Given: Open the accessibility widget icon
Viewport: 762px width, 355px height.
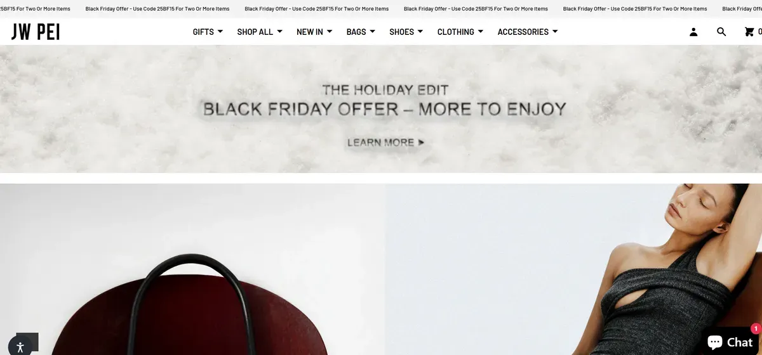Looking at the screenshot, I should [x=20, y=347].
